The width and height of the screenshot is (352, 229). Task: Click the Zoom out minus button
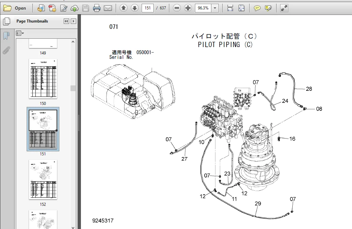[177, 8]
